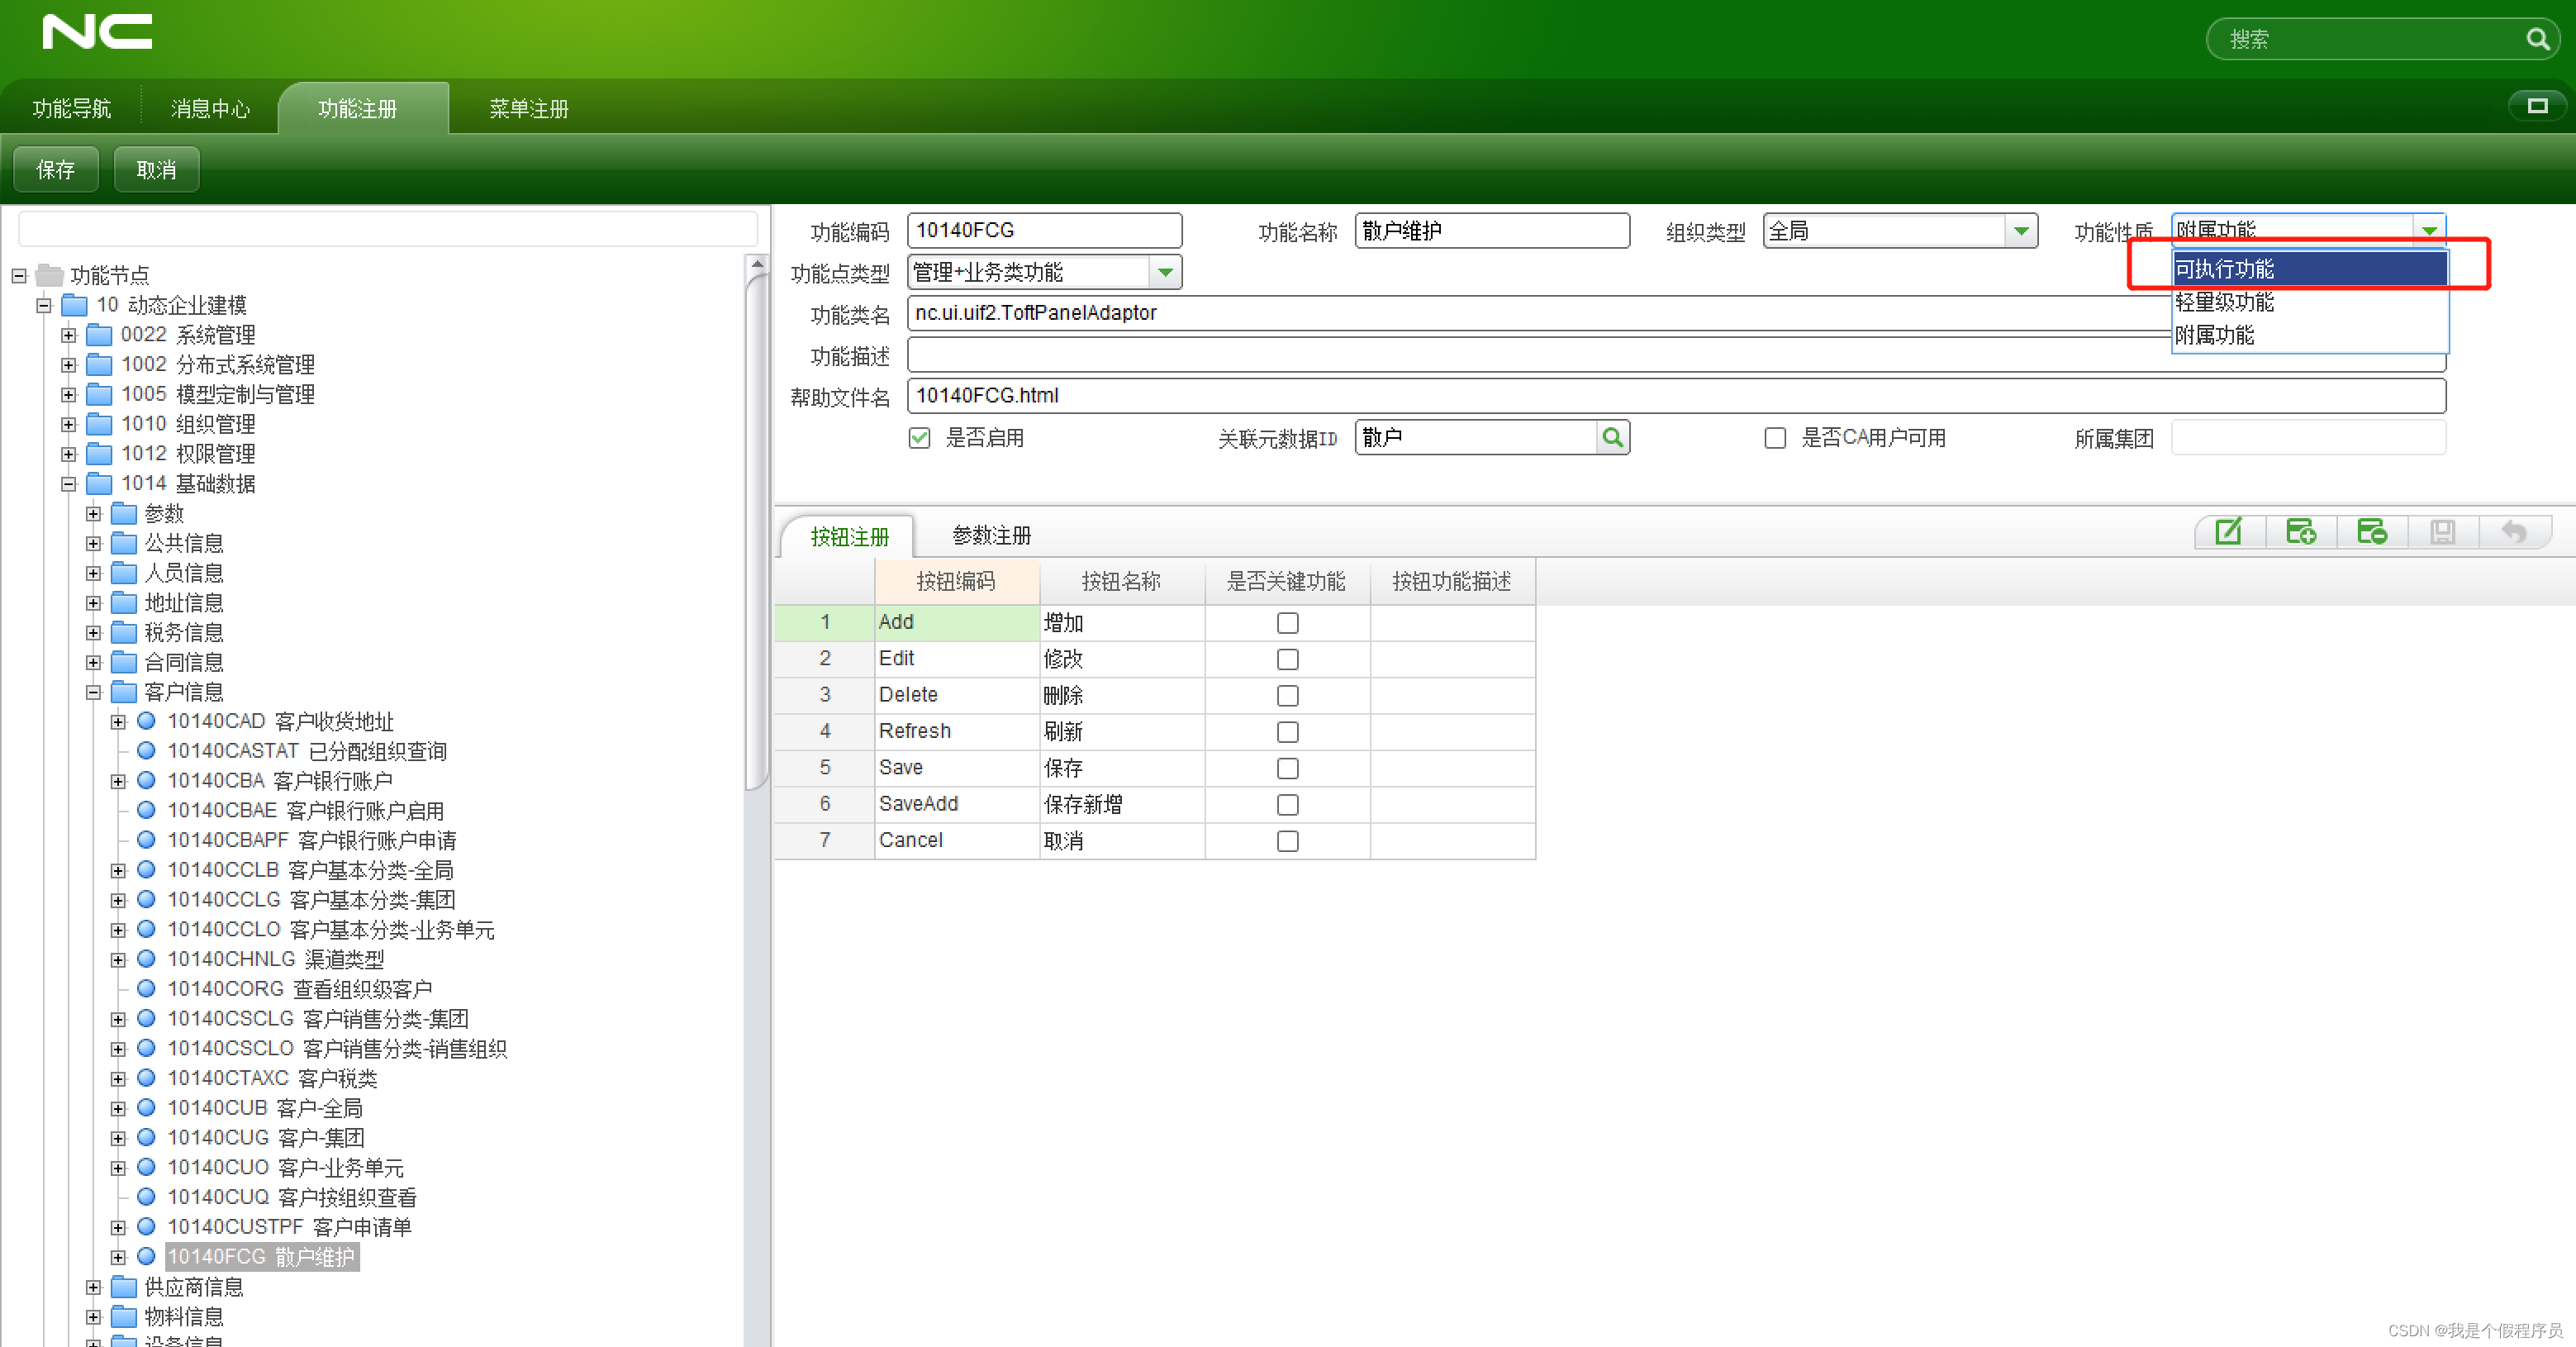The height and width of the screenshot is (1347, 2576).
Task: Select tree item 10140CBAE 客户银行账户启用
Action: [305, 810]
